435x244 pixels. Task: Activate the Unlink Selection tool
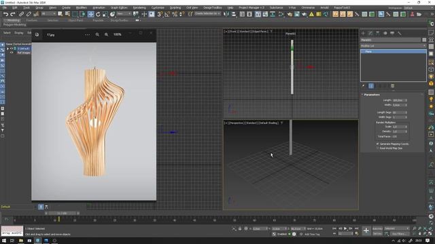(x=29, y=14)
